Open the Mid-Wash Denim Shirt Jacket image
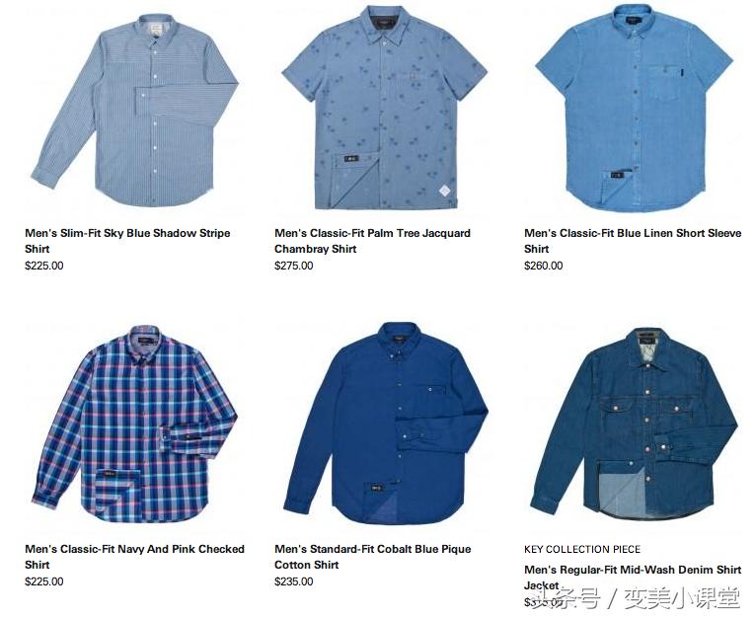 point(635,425)
